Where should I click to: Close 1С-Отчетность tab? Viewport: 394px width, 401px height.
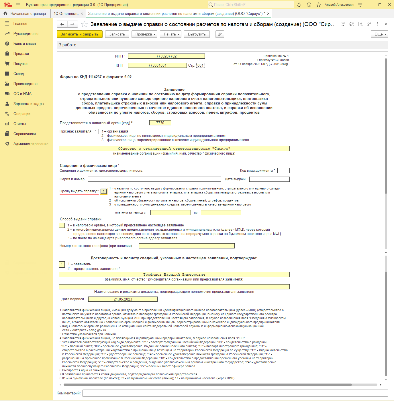82,13
